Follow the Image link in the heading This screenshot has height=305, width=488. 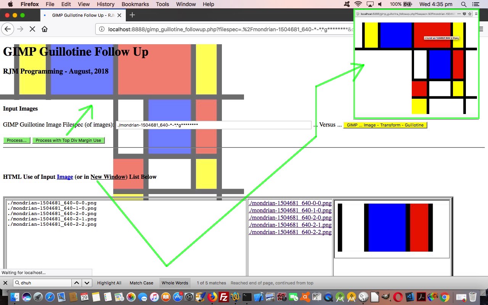(x=65, y=177)
